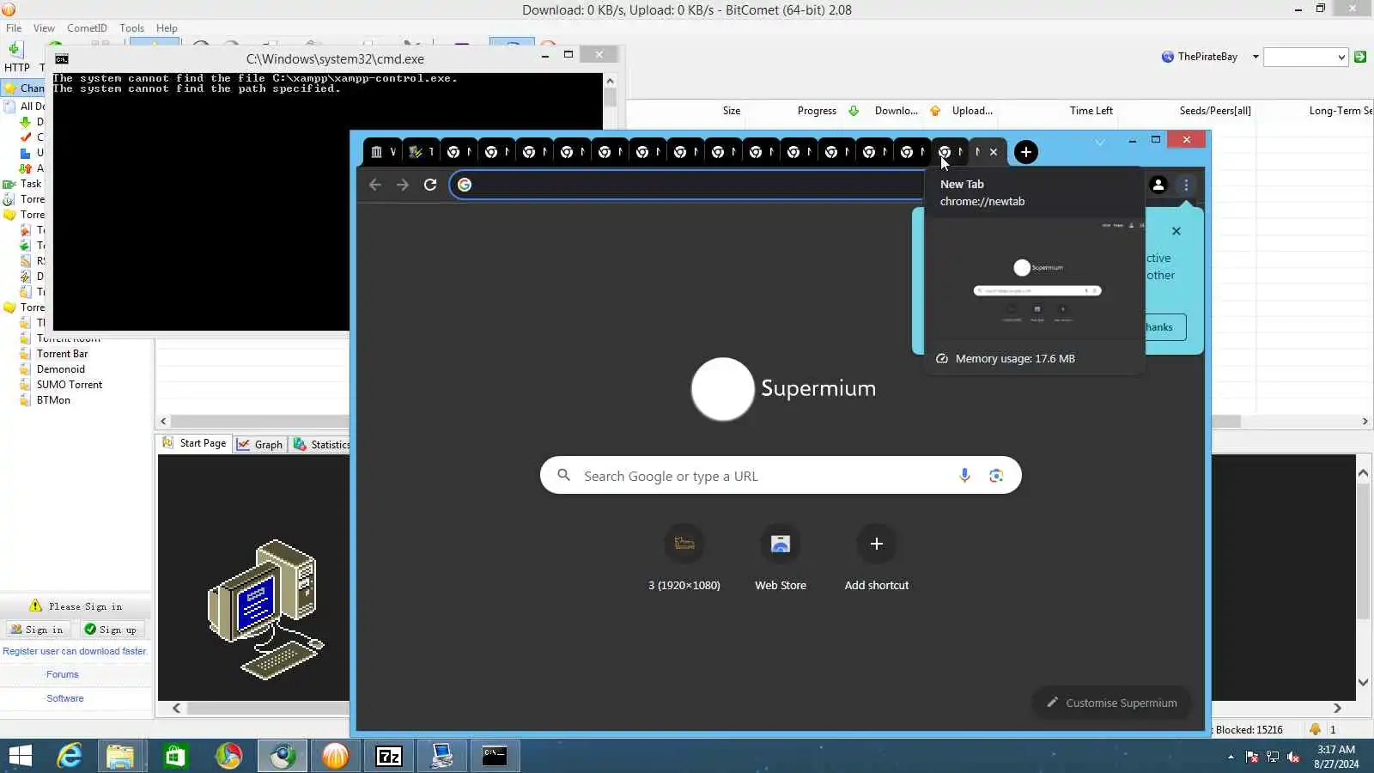Start voice search with microphone icon
Screen dimensions: 1374x773
[964, 476]
